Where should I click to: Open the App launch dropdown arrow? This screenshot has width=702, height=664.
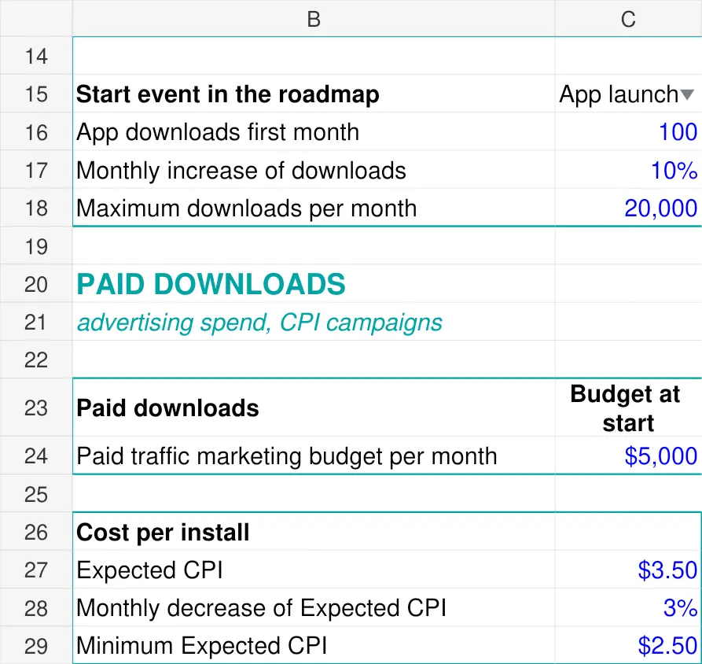coord(687,94)
